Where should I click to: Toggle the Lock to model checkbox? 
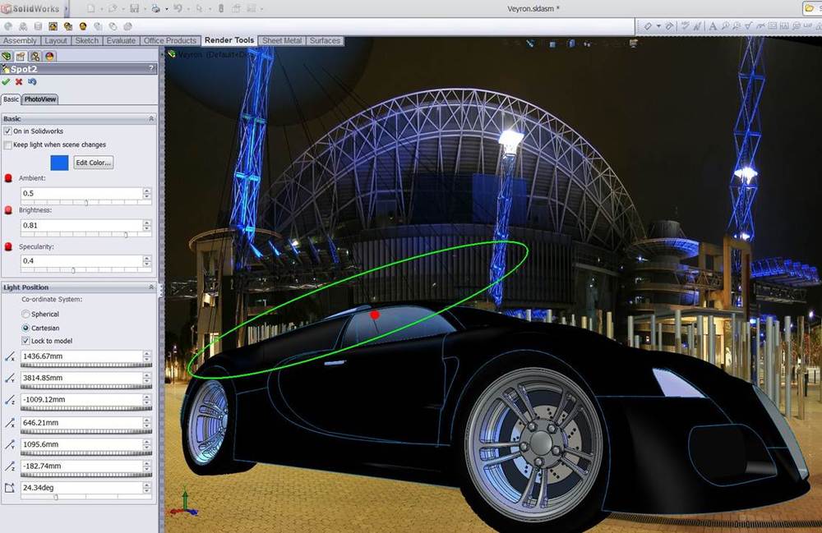[x=25, y=341]
